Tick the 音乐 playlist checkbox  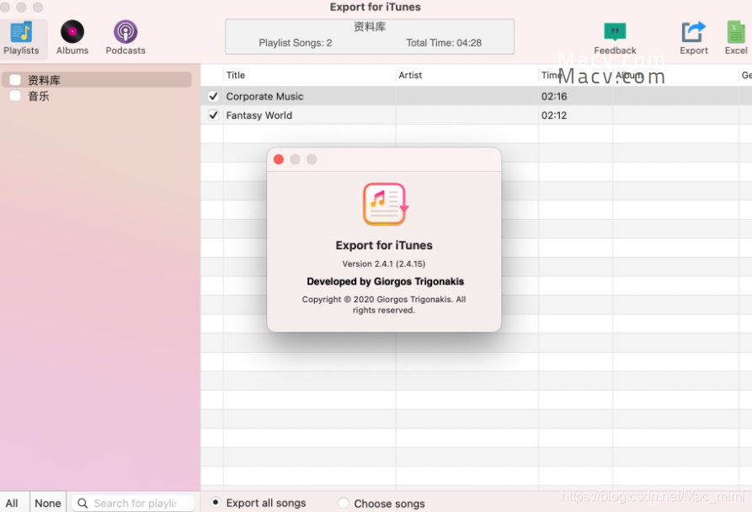(x=15, y=95)
